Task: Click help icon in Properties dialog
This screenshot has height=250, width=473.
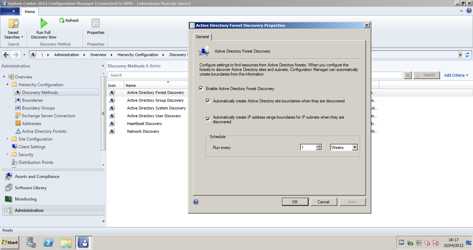Action: 196,202
